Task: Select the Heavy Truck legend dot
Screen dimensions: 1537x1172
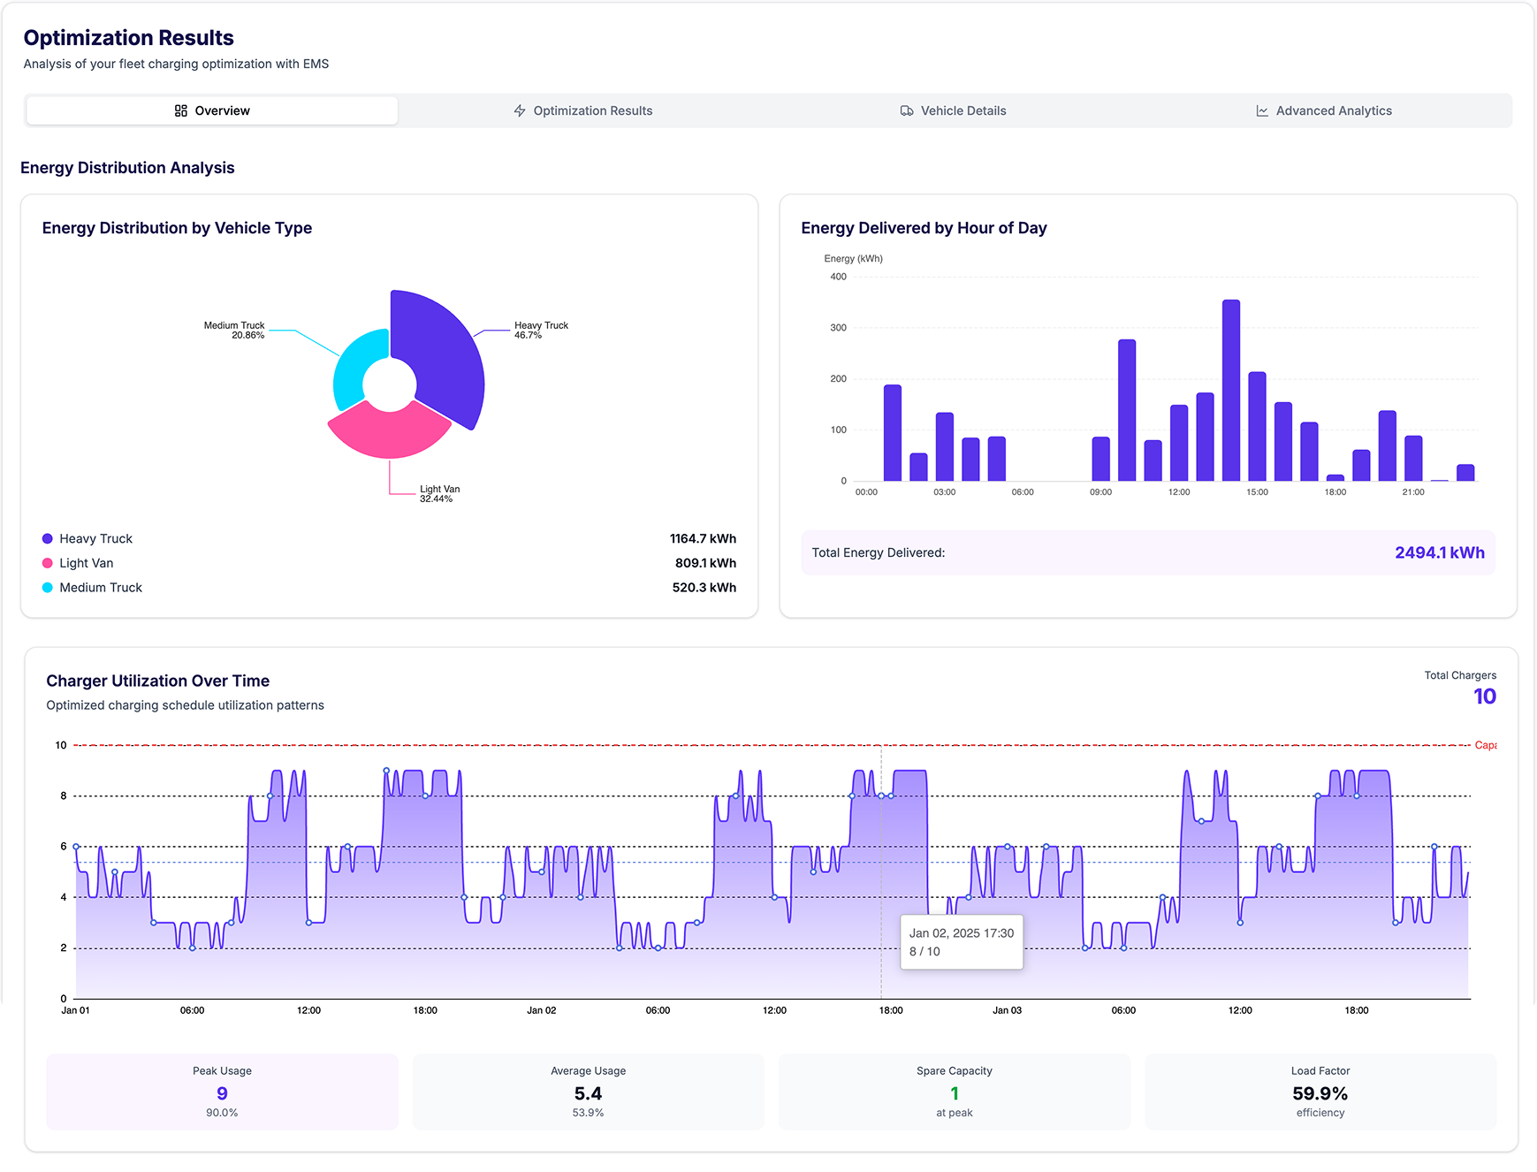Action: coord(48,539)
